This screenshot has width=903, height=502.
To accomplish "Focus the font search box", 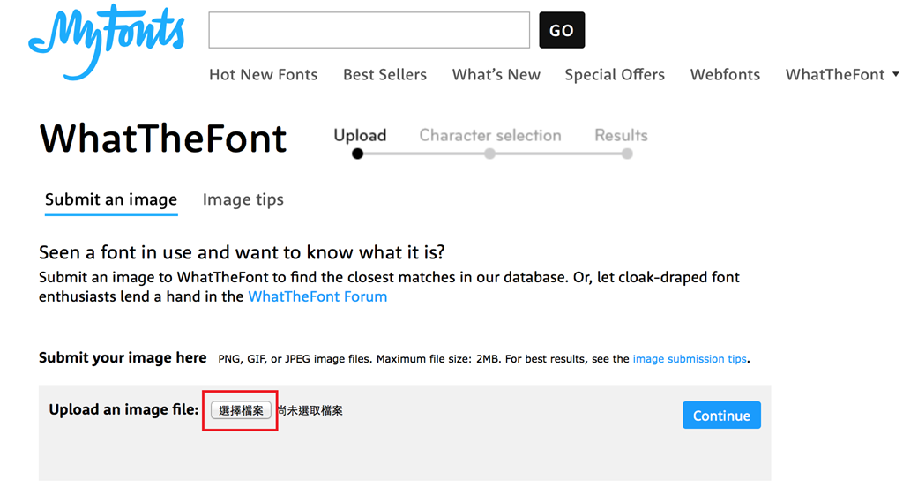I will coord(369,30).
